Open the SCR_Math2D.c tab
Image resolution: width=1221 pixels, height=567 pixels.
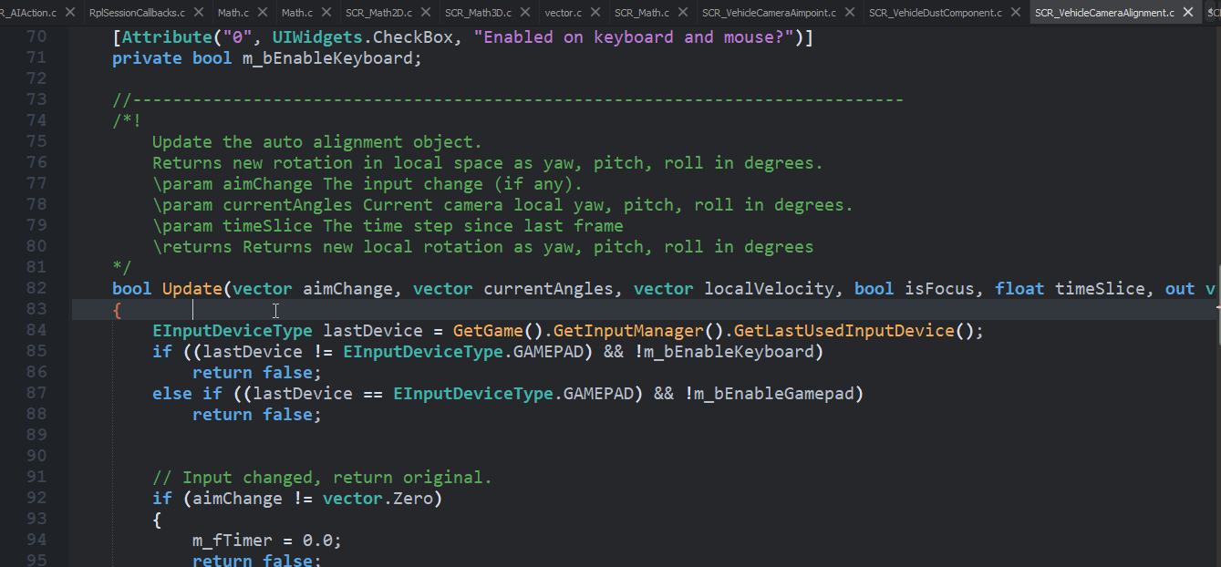378,13
